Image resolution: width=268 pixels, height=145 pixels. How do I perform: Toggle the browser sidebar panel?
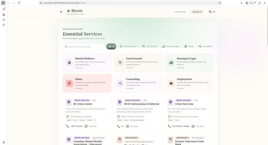3,3
